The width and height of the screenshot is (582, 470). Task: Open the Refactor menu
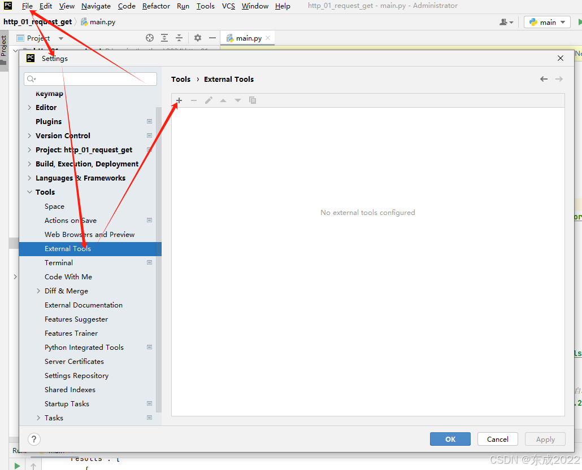(x=156, y=6)
